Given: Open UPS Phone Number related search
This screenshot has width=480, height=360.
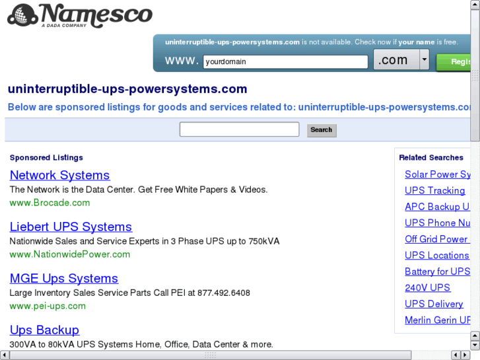Looking at the screenshot, I should pyautogui.click(x=438, y=223).
